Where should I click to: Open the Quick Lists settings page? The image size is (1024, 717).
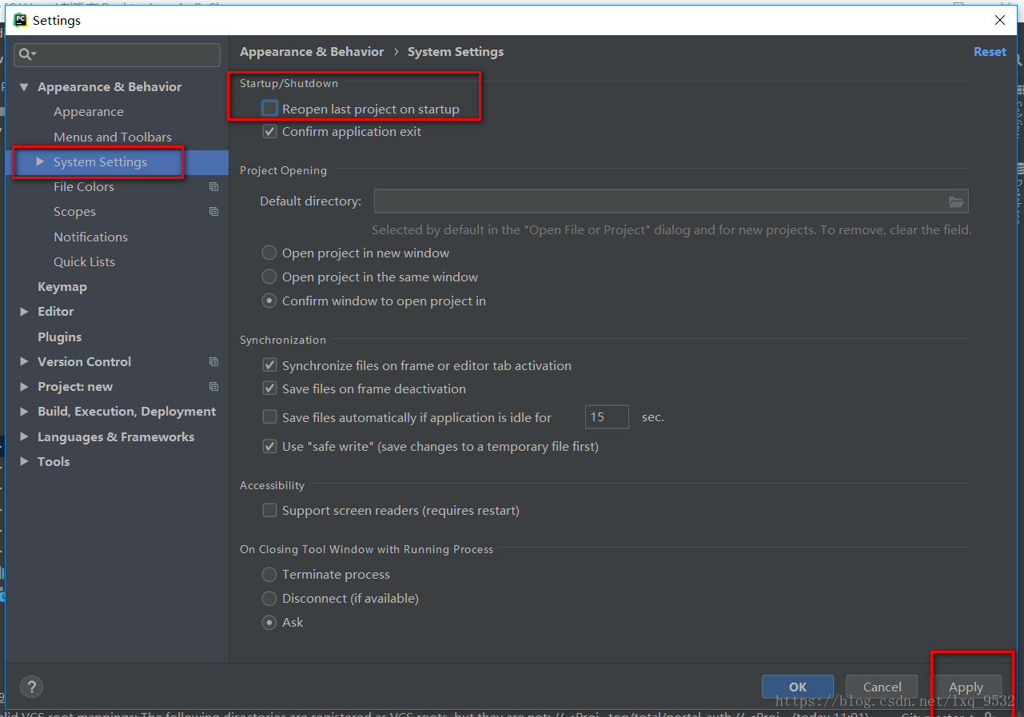pos(84,261)
